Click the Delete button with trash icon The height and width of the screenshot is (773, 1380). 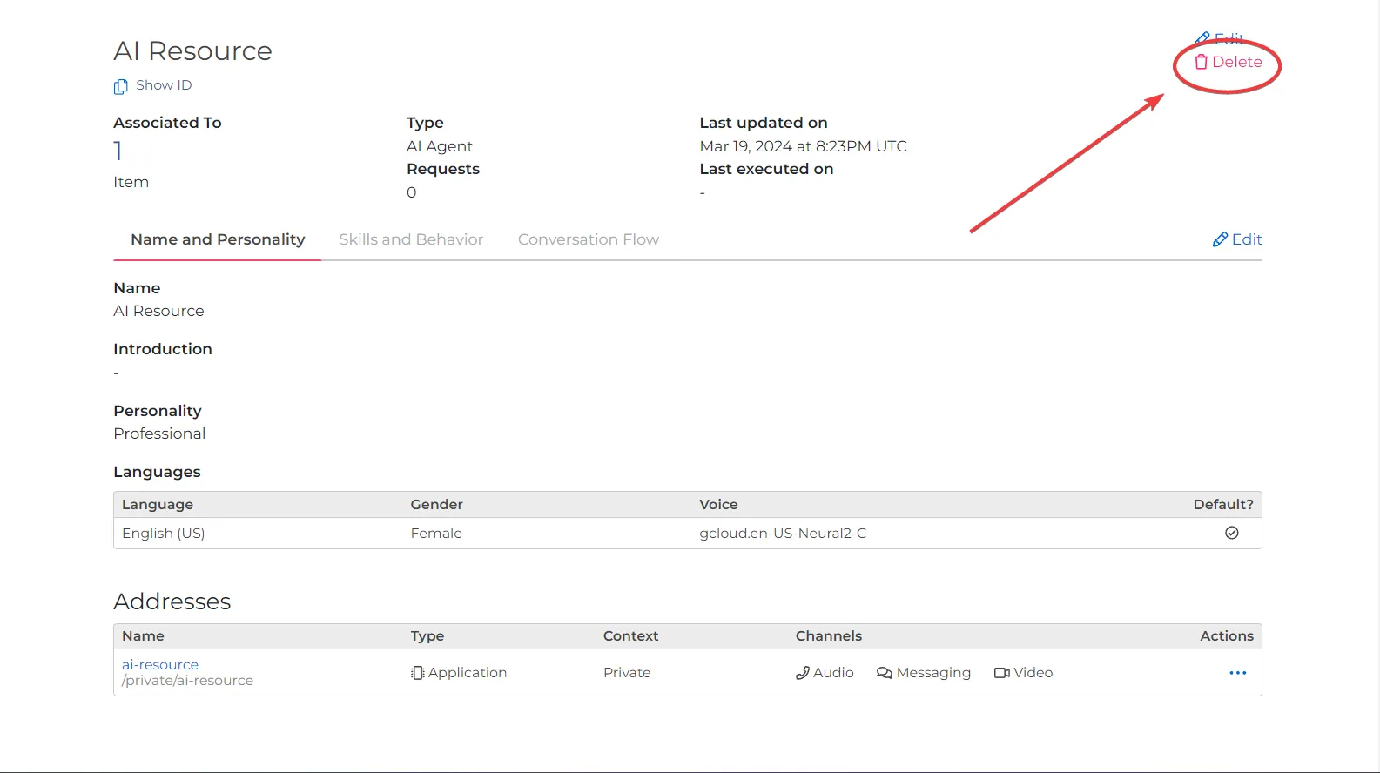click(x=1228, y=62)
